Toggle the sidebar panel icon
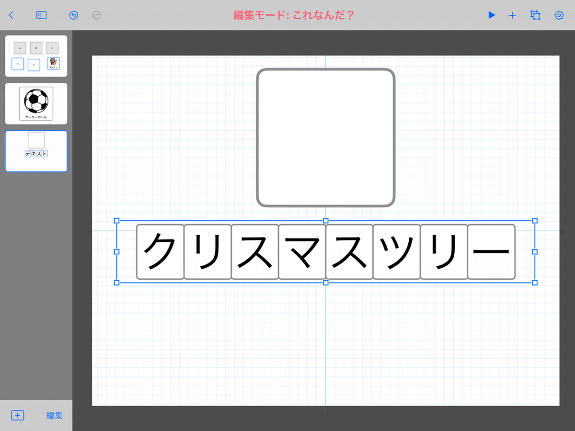The image size is (575, 431). coord(42,15)
